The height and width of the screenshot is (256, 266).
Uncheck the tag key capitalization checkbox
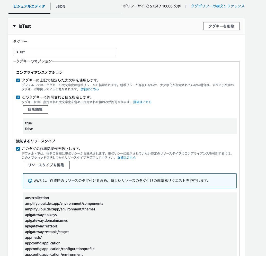point(18,80)
